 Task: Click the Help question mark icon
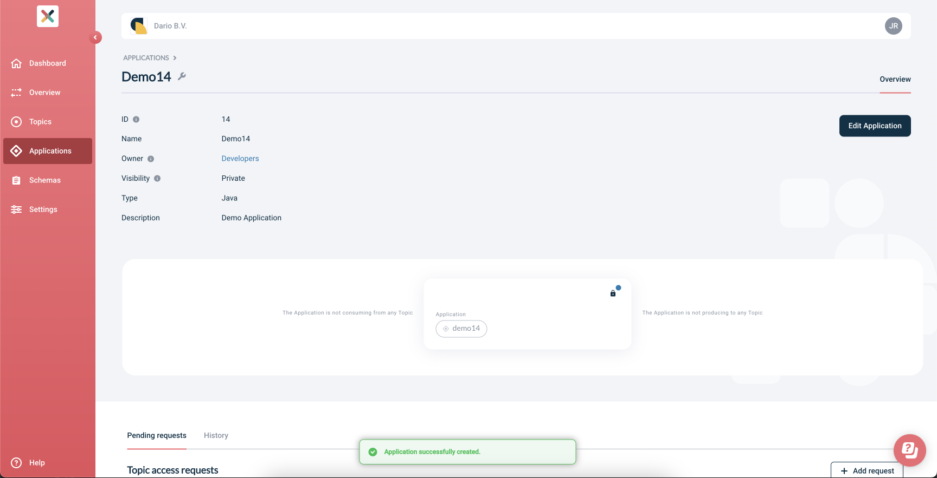(16, 463)
